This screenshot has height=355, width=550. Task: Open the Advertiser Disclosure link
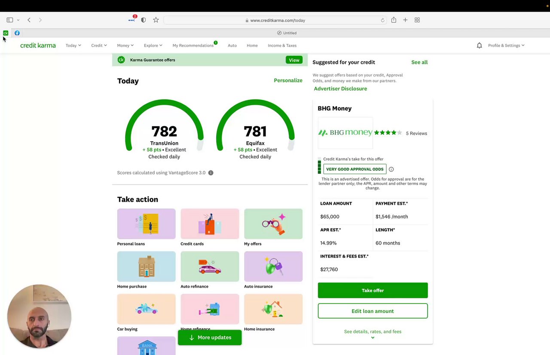(x=340, y=88)
